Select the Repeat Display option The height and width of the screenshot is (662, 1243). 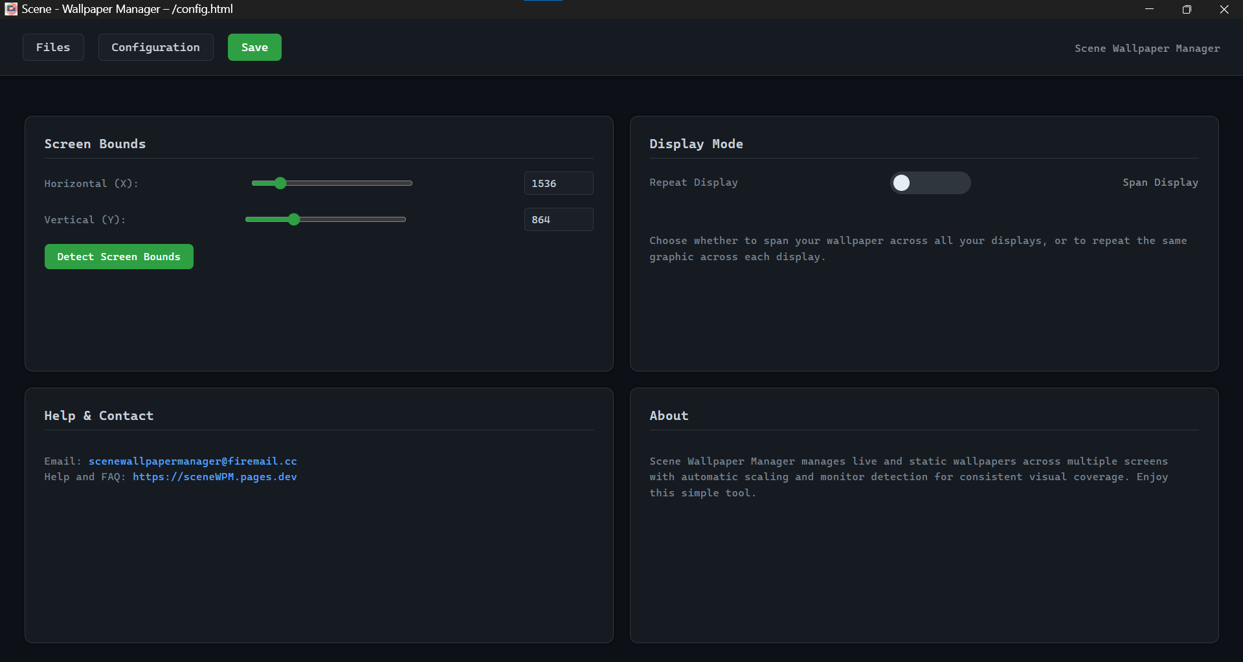coord(693,182)
